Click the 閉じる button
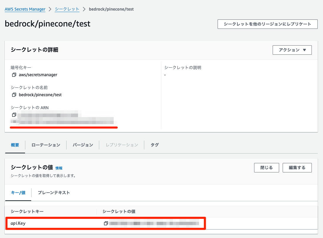This screenshot has height=238, width=323. click(x=266, y=168)
